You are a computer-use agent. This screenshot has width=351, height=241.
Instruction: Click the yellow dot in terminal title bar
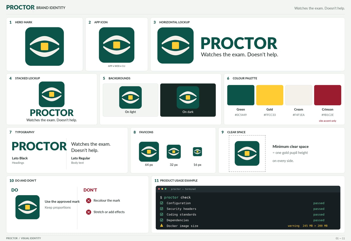162,189
